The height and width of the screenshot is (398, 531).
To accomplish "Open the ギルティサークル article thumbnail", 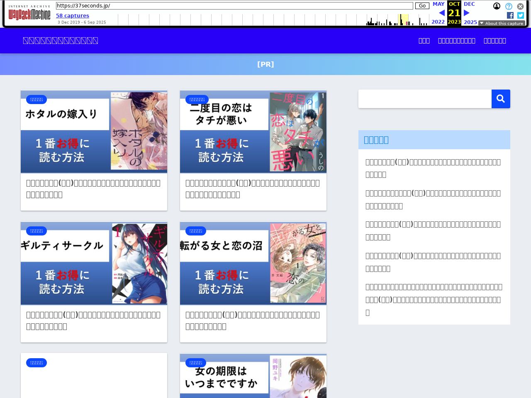I will point(94,263).
